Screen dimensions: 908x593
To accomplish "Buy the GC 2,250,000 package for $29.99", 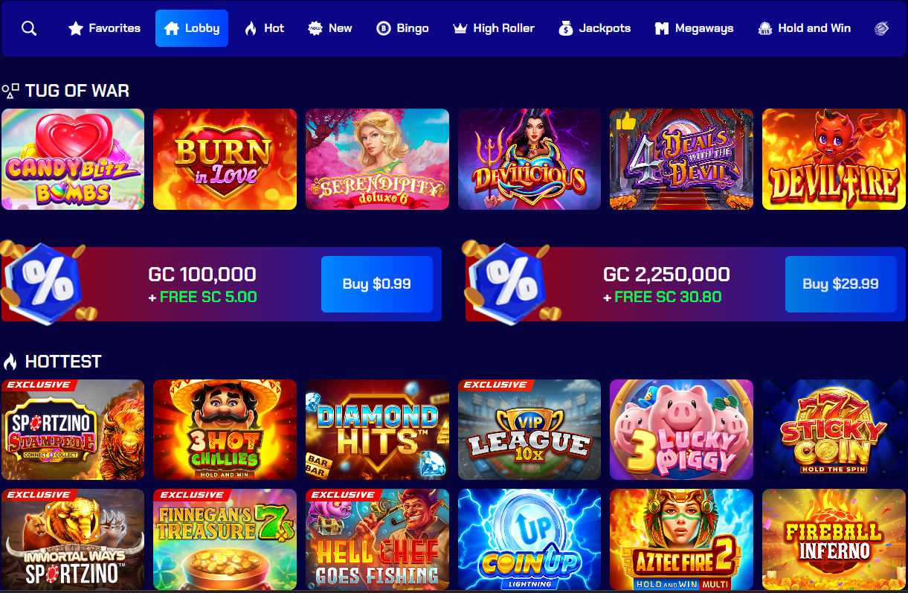I will (x=841, y=284).
